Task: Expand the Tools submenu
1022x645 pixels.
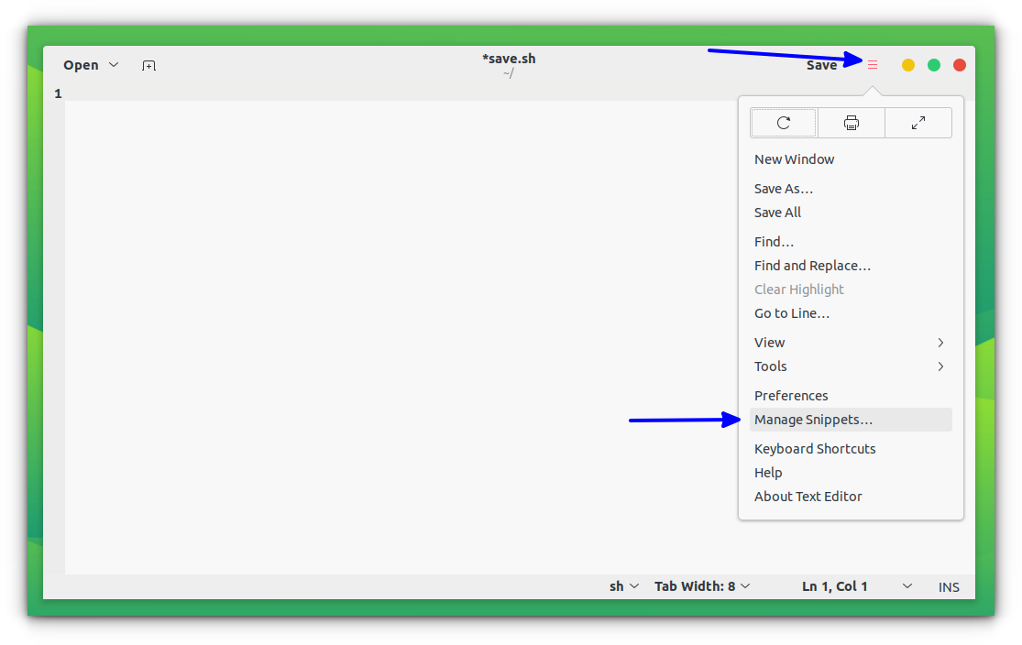Action: point(851,366)
